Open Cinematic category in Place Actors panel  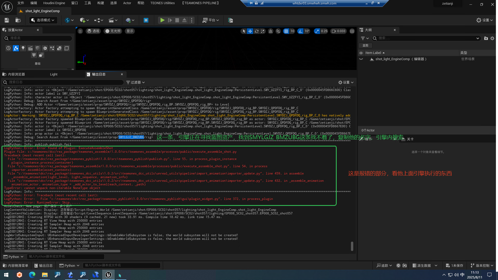(x=30, y=48)
